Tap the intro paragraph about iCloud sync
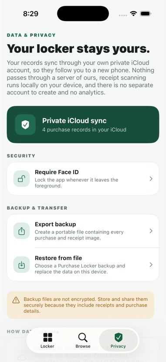 point(81,78)
